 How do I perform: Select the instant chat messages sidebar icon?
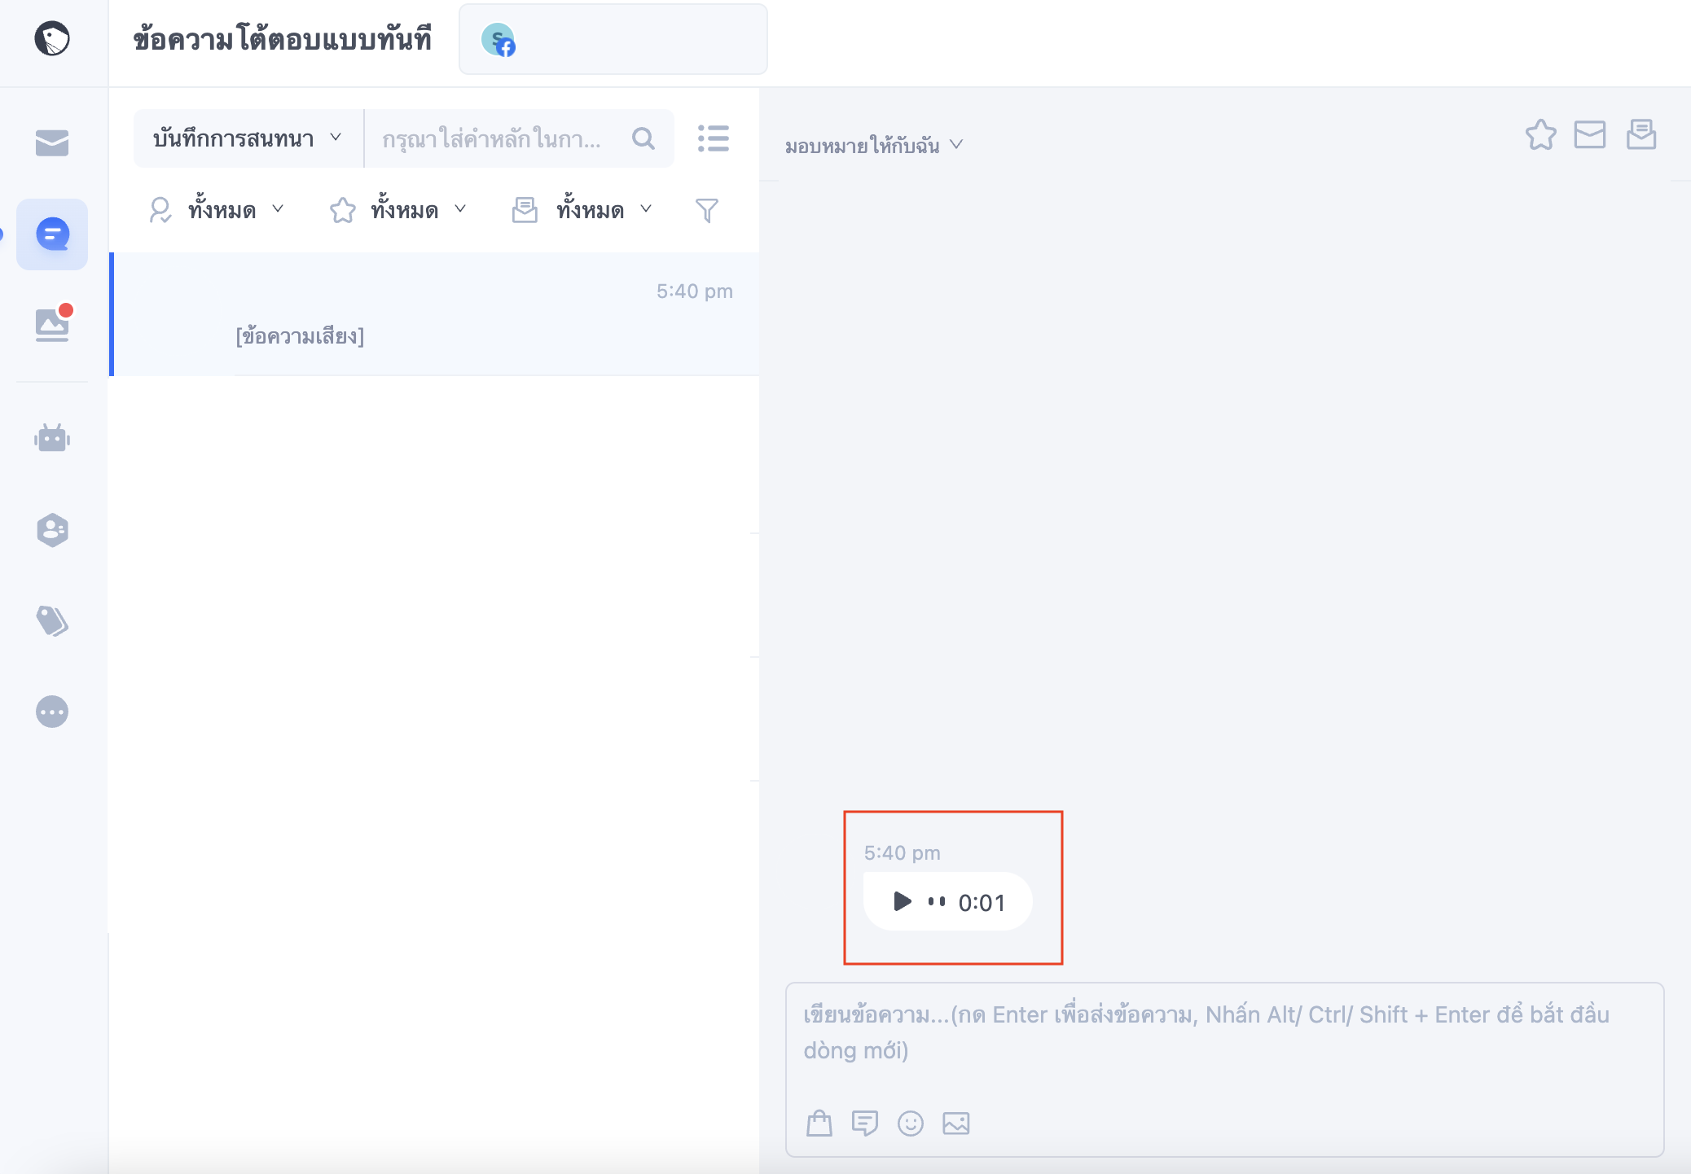pyautogui.click(x=52, y=234)
